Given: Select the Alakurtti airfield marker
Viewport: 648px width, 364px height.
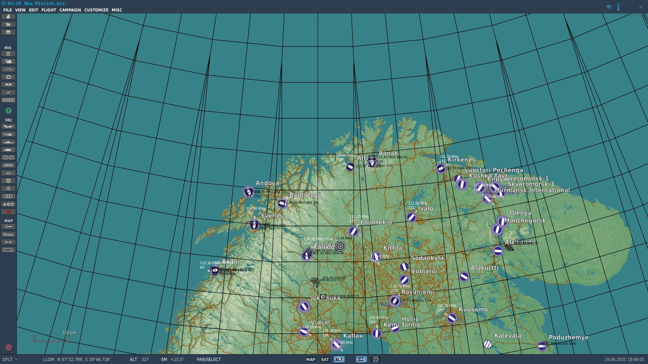Looking at the screenshot, I should (x=464, y=277).
